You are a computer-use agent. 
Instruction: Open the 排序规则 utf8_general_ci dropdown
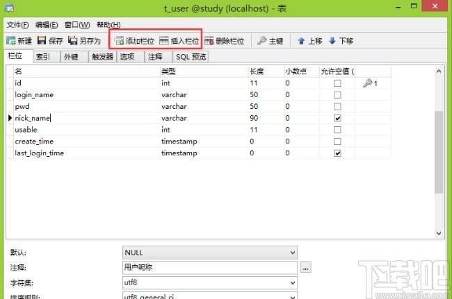(x=210, y=296)
